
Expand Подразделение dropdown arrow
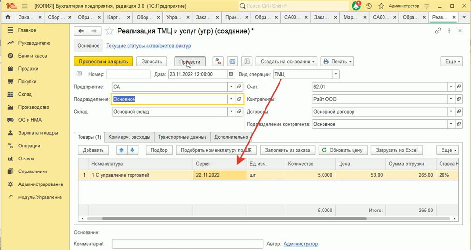[x=231, y=99]
